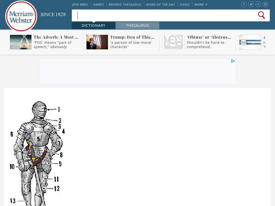
Task: Click the red search magnifier icon
Action: [x=261, y=15]
